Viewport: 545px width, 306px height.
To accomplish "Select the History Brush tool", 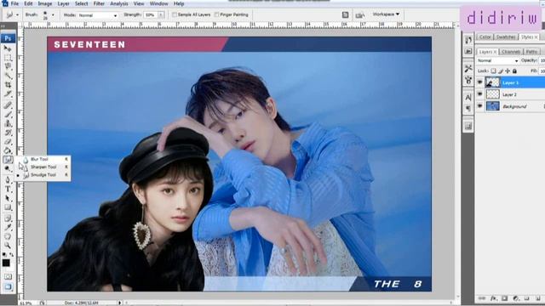I will click(x=8, y=133).
